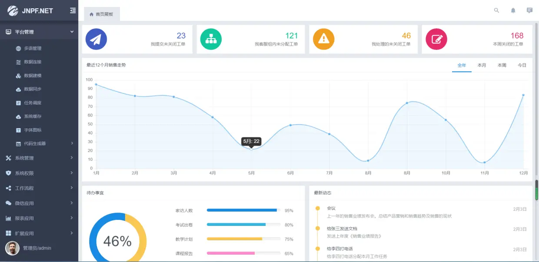
Task: Click the 5月 data point on chart
Action: (251, 149)
